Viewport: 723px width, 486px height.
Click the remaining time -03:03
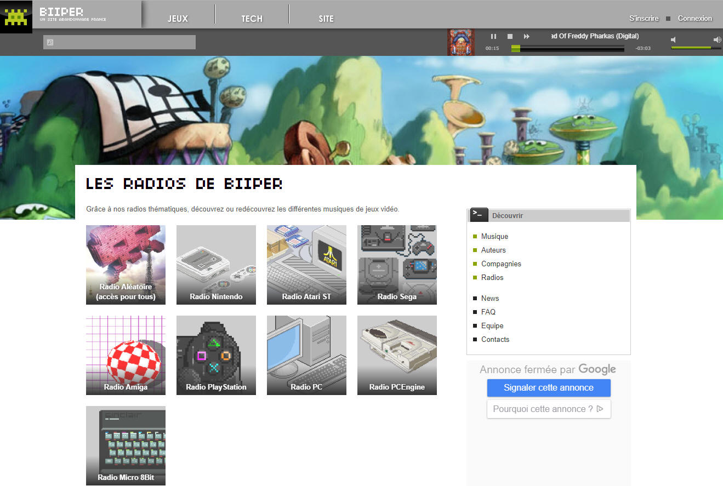(643, 48)
